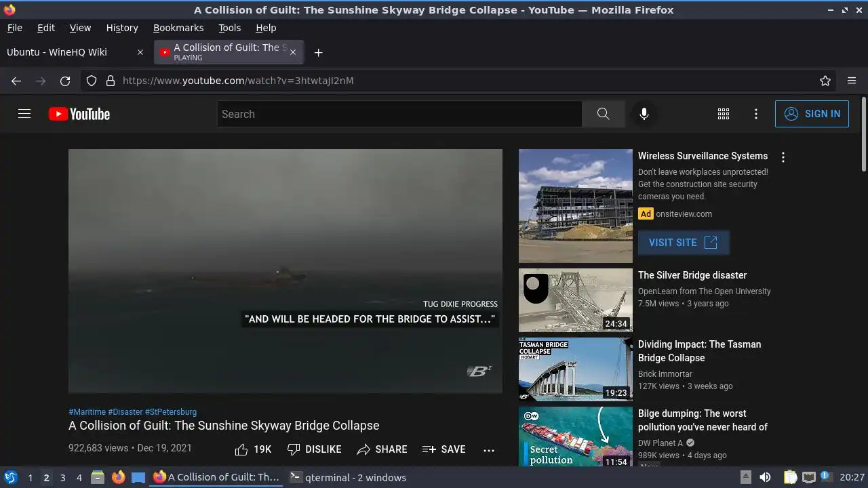868x488 pixels.
Task: Open the Dividing Impact Tasman Bridge title
Action: pos(700,351)
